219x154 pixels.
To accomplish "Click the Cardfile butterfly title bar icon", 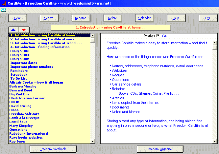I will [4, 3].
